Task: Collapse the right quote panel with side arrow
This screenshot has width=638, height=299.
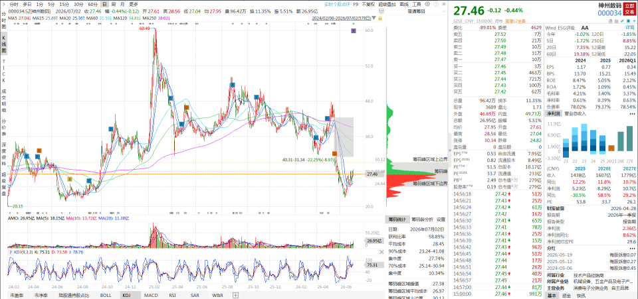Action: (450, 150)
